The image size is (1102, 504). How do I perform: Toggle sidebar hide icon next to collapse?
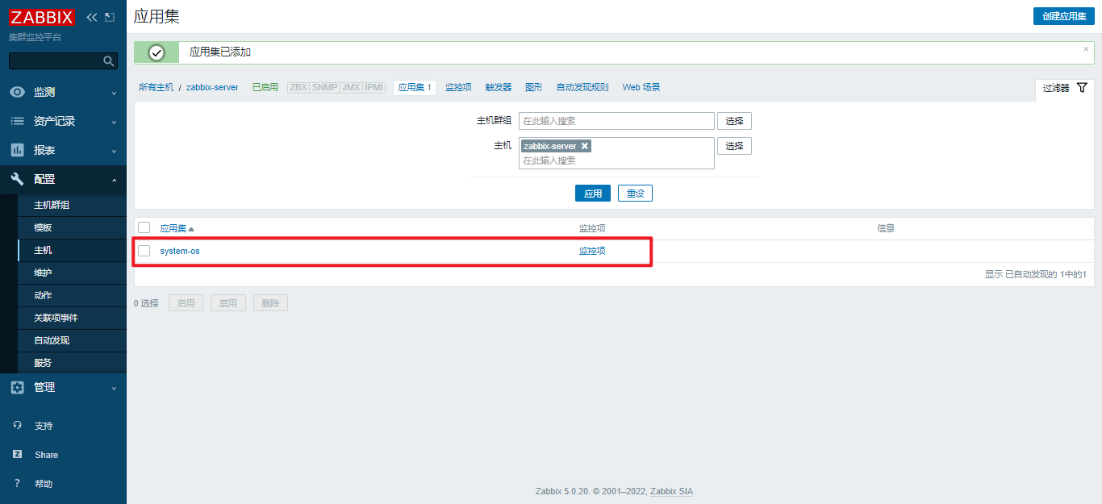click(x=111, y=17)
